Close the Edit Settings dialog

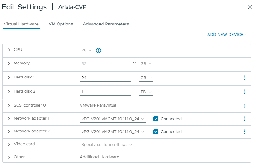point(250,7)
